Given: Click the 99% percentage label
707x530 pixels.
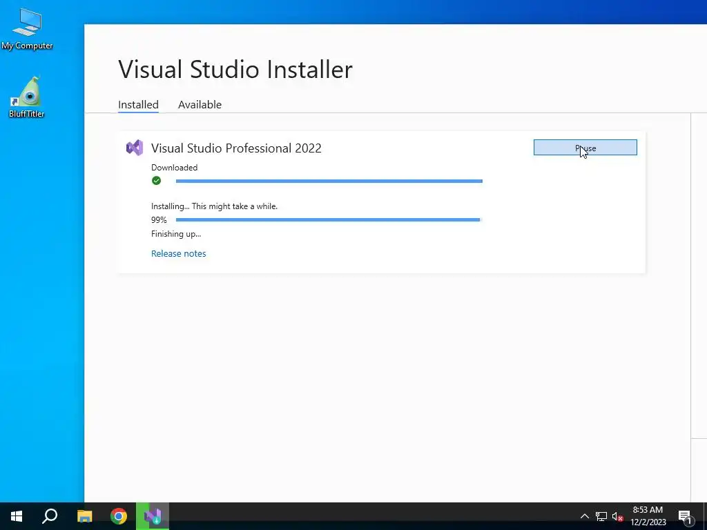Looking at the screenshot, I should click(x=159, y=220).
